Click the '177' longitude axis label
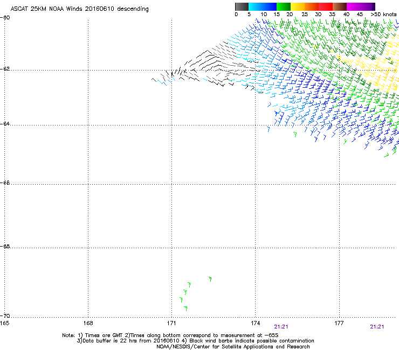399x350 pixels. pyautogui.click(x=339, y=323)
